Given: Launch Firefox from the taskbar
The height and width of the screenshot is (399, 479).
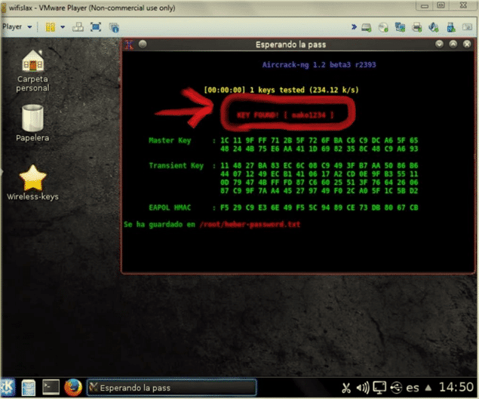Looking at the screenshot, I should 72,387.
